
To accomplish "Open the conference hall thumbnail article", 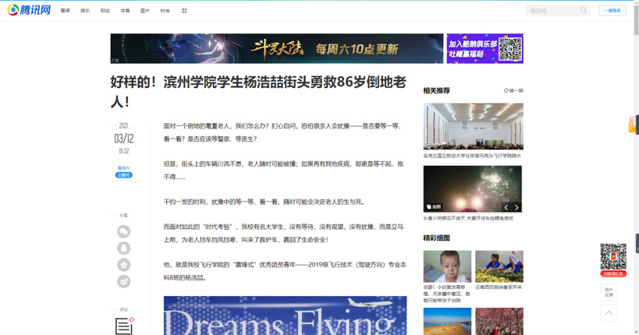I will (473, 127).
